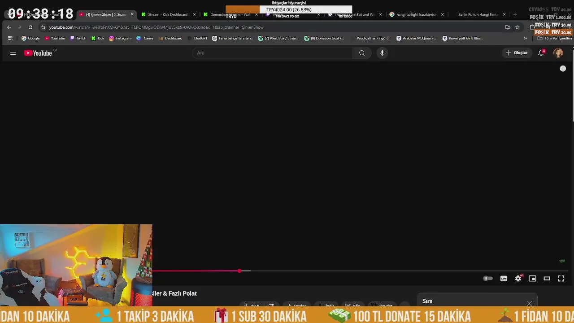Expand the bookmarks overflow chevron

(x=525, y=38)
